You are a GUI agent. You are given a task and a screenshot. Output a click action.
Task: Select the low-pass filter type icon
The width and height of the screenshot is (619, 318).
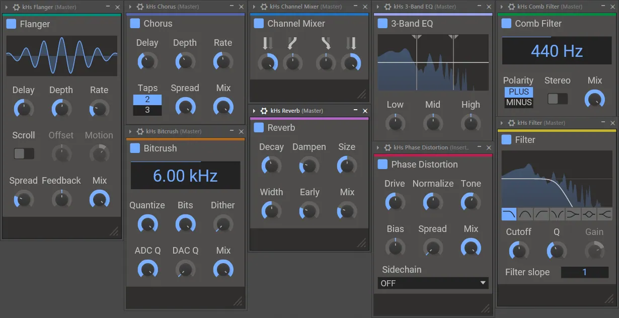pos(509,215)
